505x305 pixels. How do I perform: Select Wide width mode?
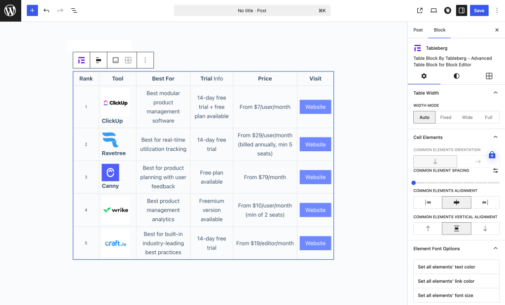[x=468, y=117]
